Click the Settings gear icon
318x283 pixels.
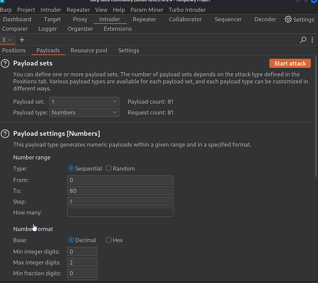[x=288, y=19]
